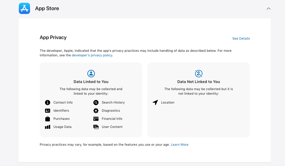Click the App Store app icon
285x166 pixels.
click(24, 8)
